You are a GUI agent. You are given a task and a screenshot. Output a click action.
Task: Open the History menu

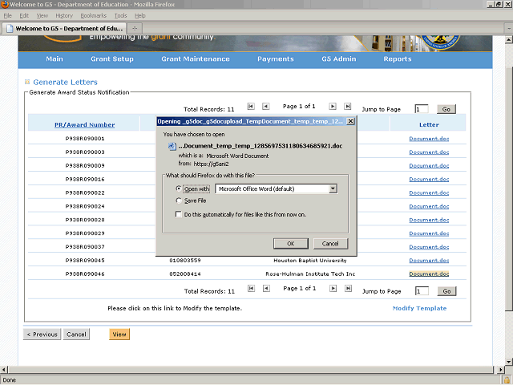point(64,15)
